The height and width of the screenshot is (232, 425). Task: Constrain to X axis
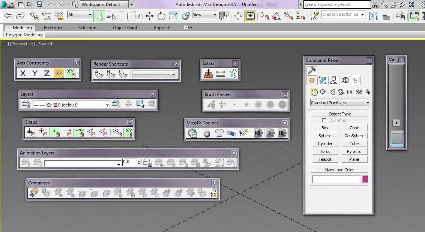23,73
